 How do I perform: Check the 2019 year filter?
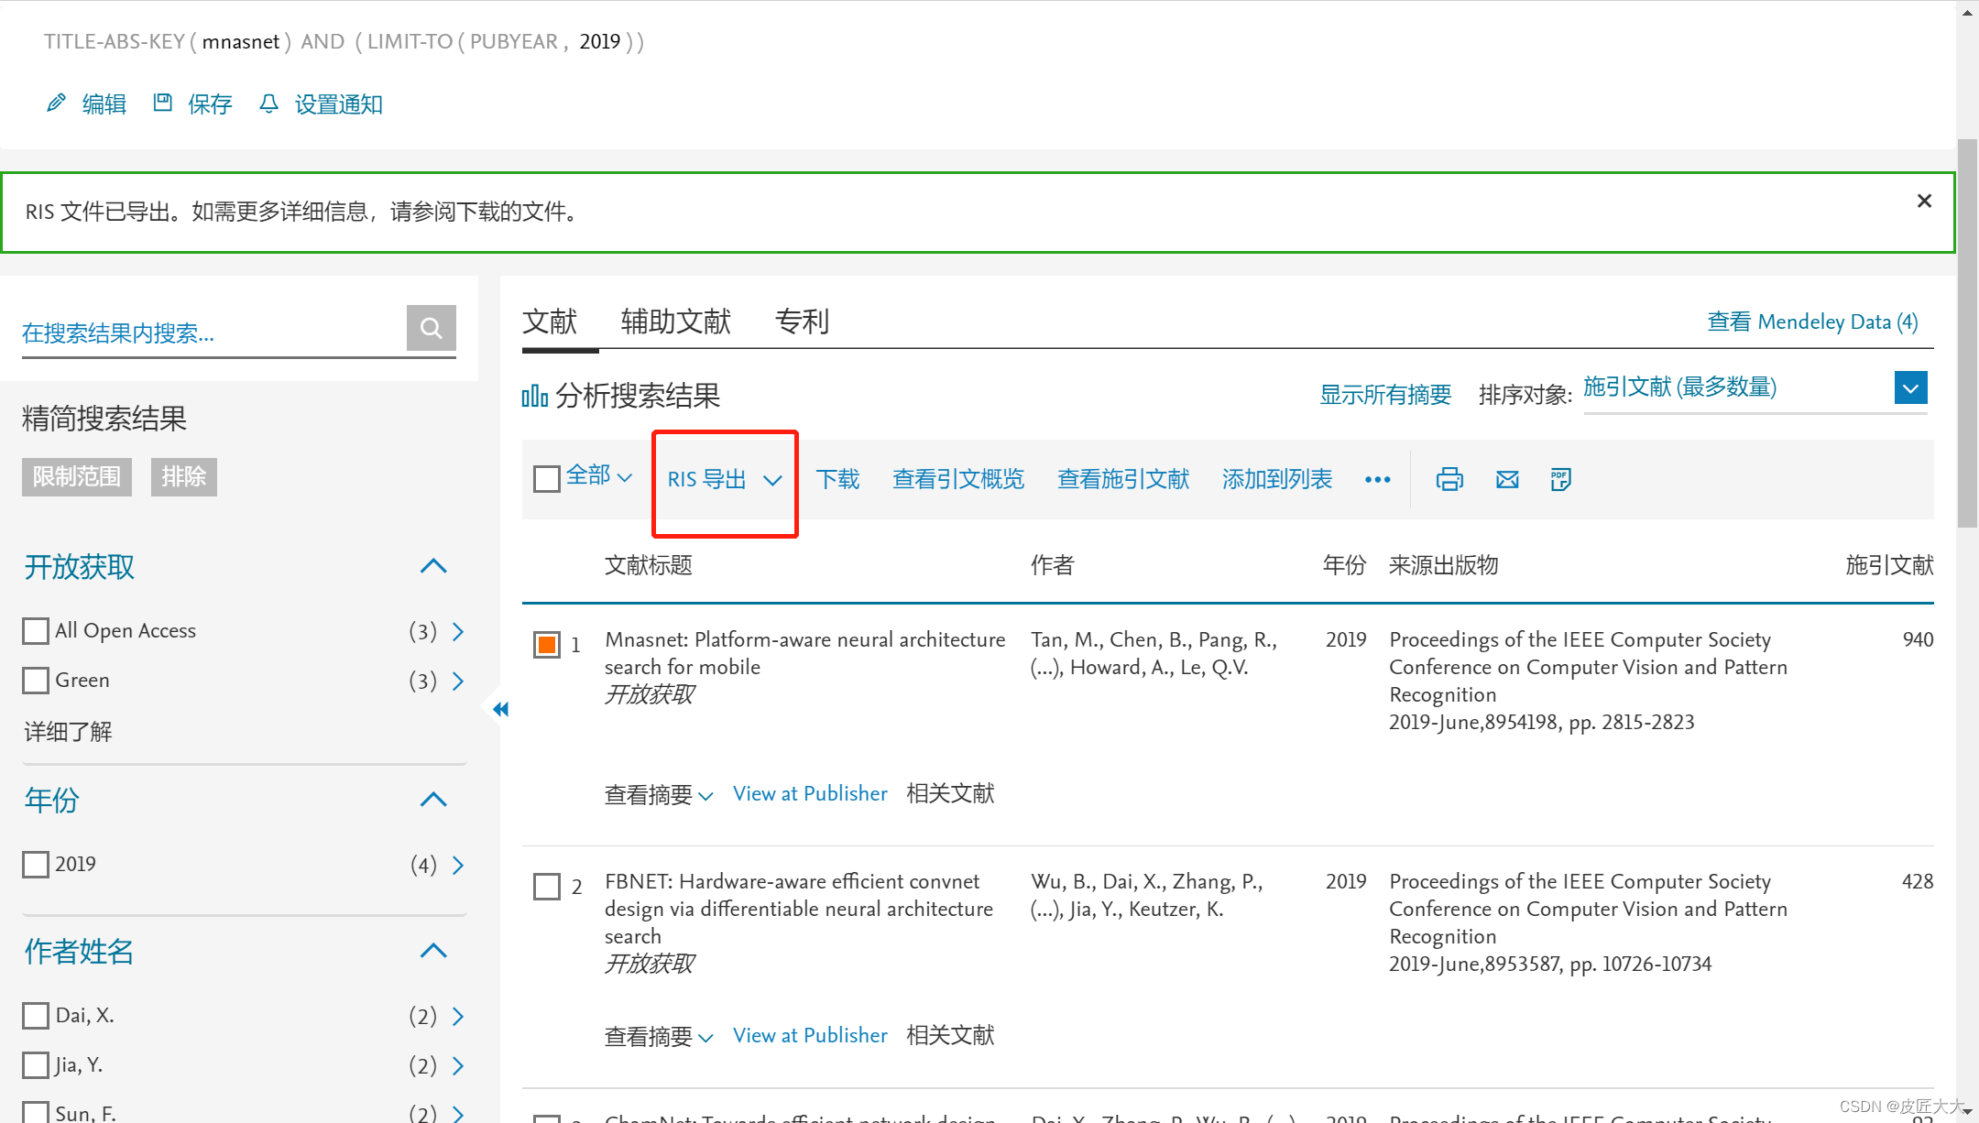point(35,863)
